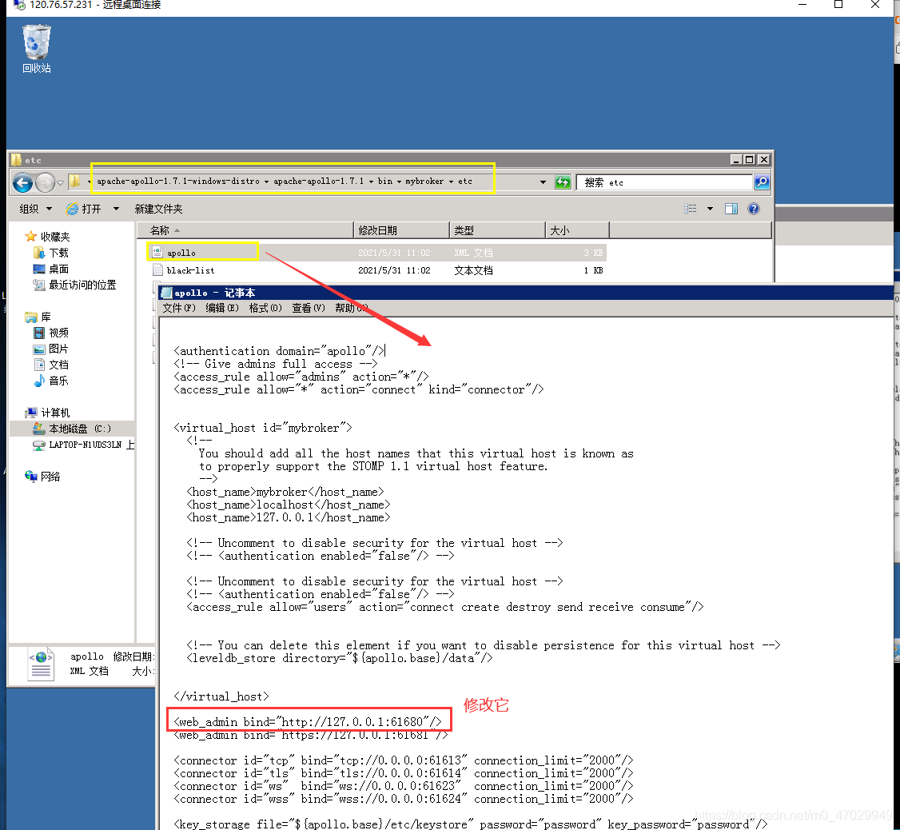Select LAPTOP-N1UDS3LN network drive
This screenshot has width=900, height=830.
coord(84,445)
